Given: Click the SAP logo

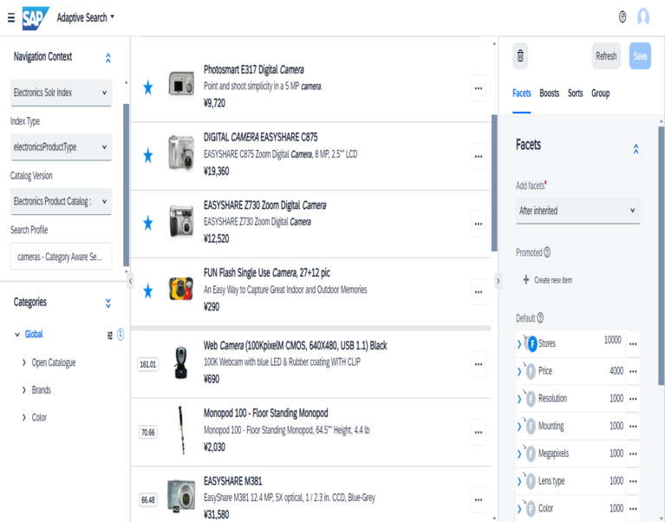Looking at the screenshot, I should point(36,17).
